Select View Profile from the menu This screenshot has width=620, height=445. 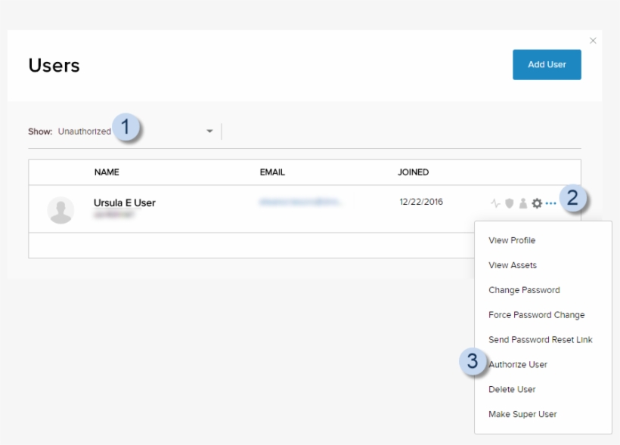coord(512,240)
